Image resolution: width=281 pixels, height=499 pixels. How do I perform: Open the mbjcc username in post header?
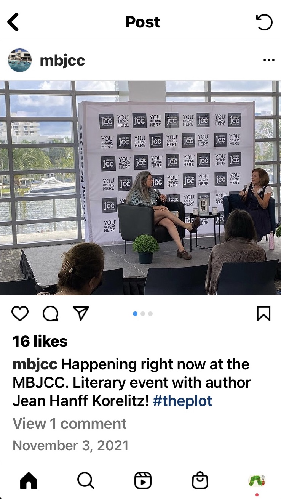tap(62, 61)
